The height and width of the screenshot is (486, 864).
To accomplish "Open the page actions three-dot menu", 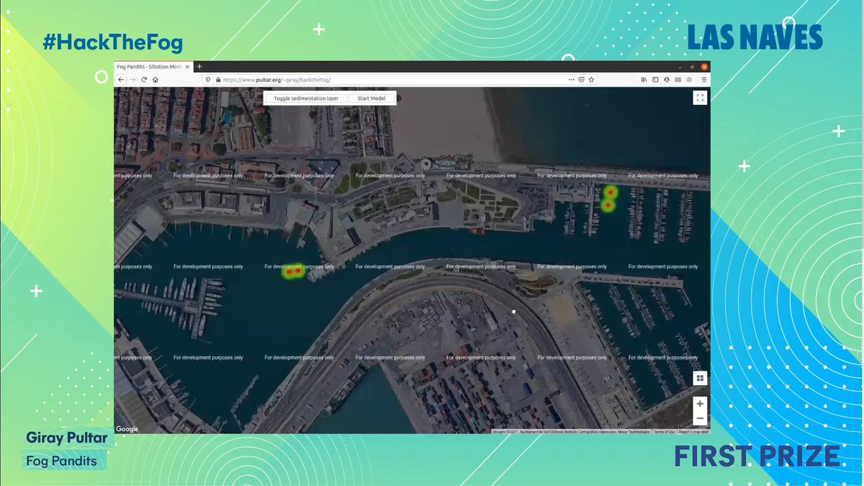I will pos(572,80).
